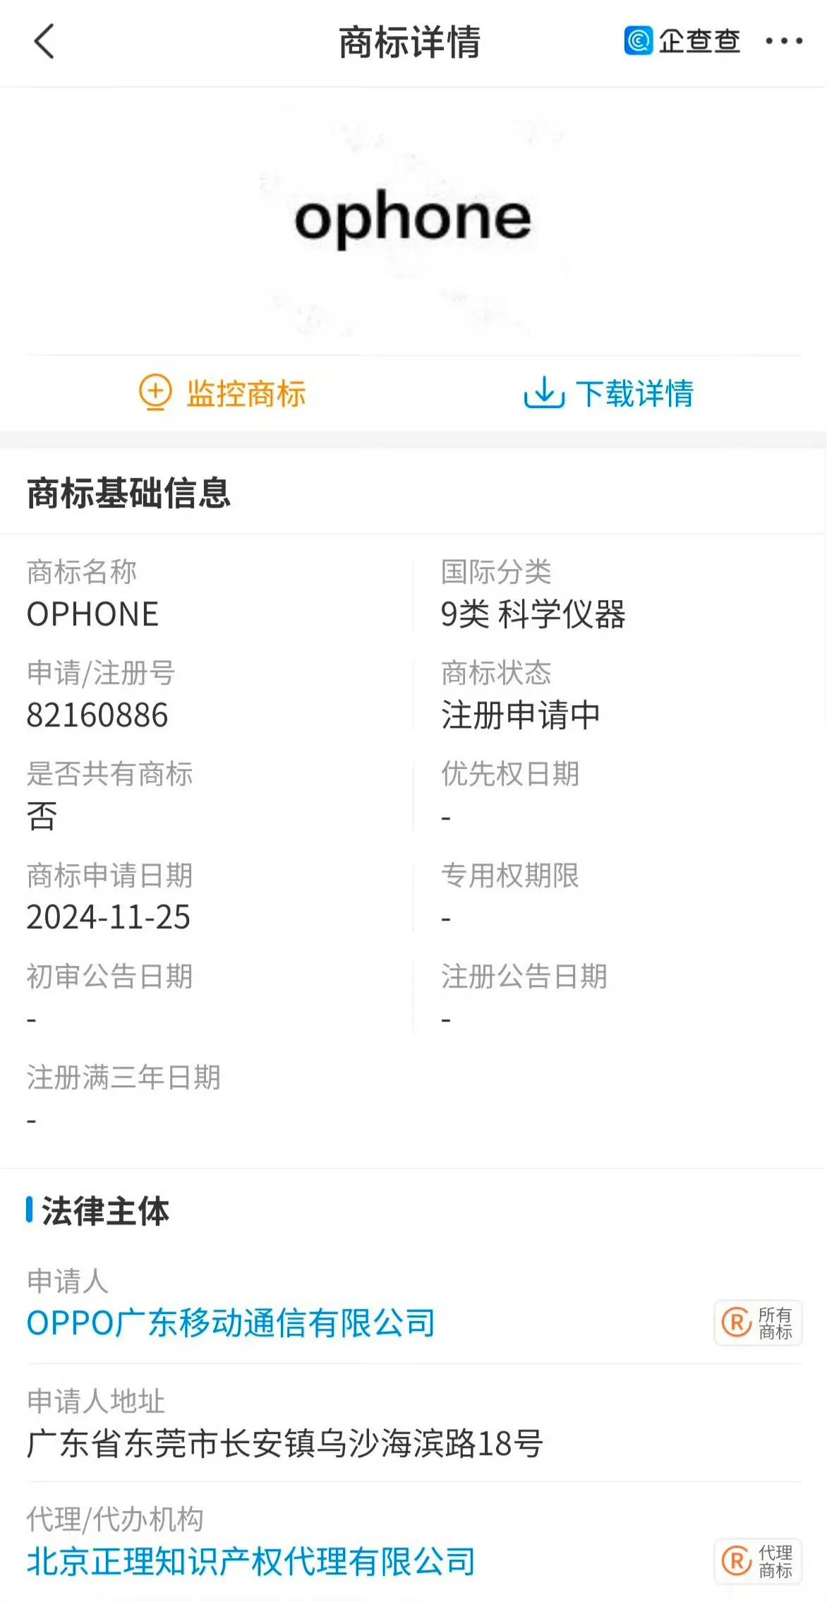The width and height of the screenshot is (827, 1602).
Task: Select the 企查查 brand name text
Action: pyautogui.click(x=699, y=41)
